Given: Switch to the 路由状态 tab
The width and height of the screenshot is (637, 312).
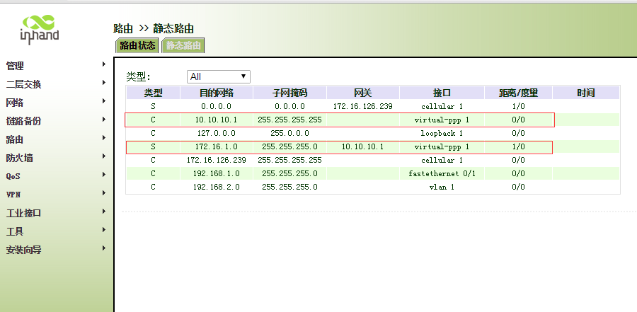Looking at the screenshot, I should 137,45.
